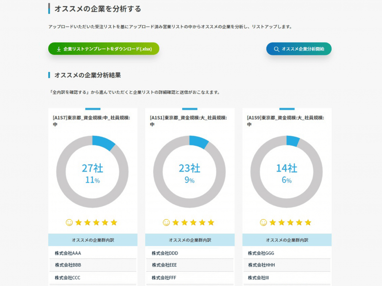Click the 6% value in A1S9 chart
The image size is (382, 286).
click(286, 180)
